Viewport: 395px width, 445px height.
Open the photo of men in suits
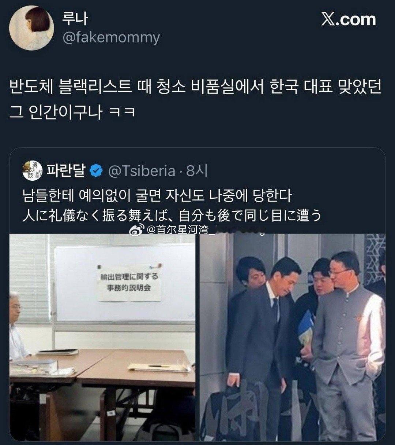point(293,337)
